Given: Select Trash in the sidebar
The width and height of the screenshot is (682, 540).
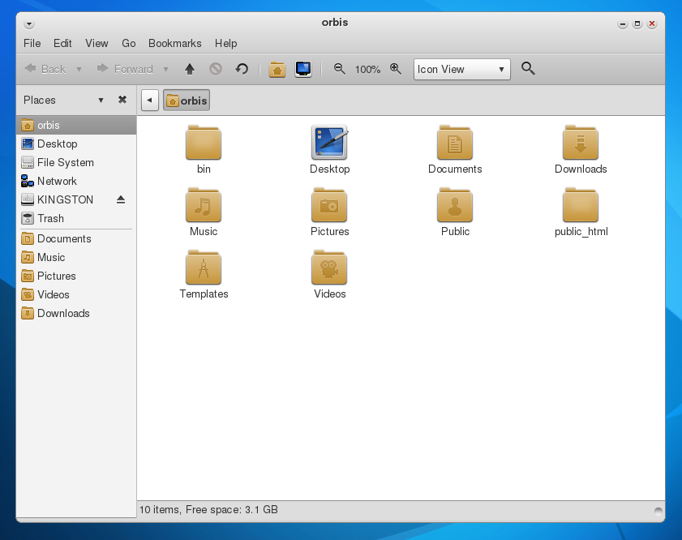Looking at the screenshot, I should coord(50,218).
